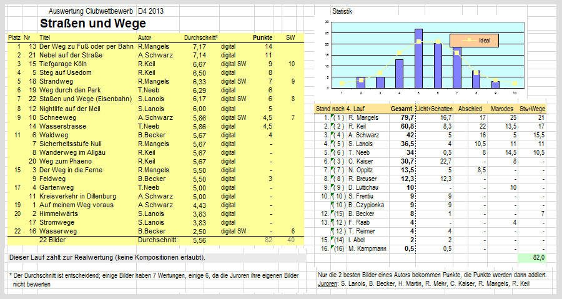The image size is (562, 299).
Task: Select the '22 Bilder' summary cell
Action: 52,240
